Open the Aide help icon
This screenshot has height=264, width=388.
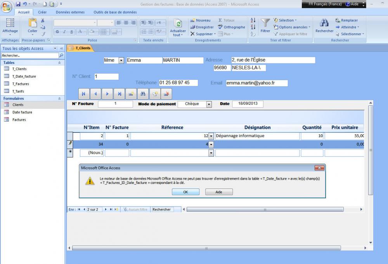pyautogui.click(x=348, y=4)
